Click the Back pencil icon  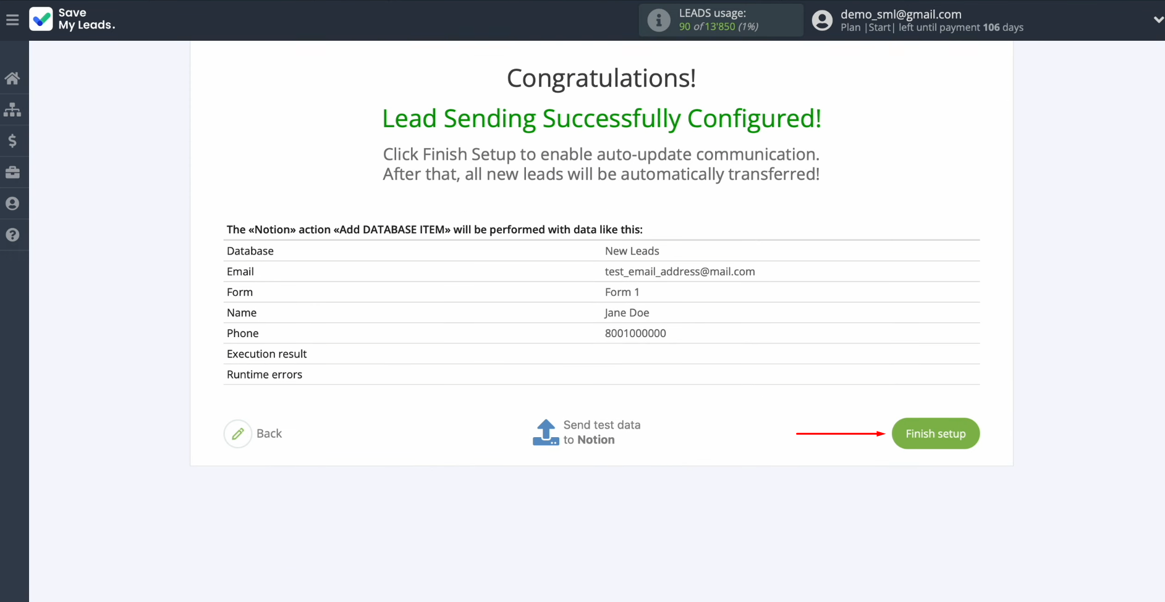coord(238,433)
